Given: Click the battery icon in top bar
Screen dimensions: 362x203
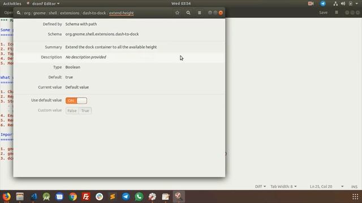Looking at the screenshot, I should pyautogui.click(x=351, y=4).
